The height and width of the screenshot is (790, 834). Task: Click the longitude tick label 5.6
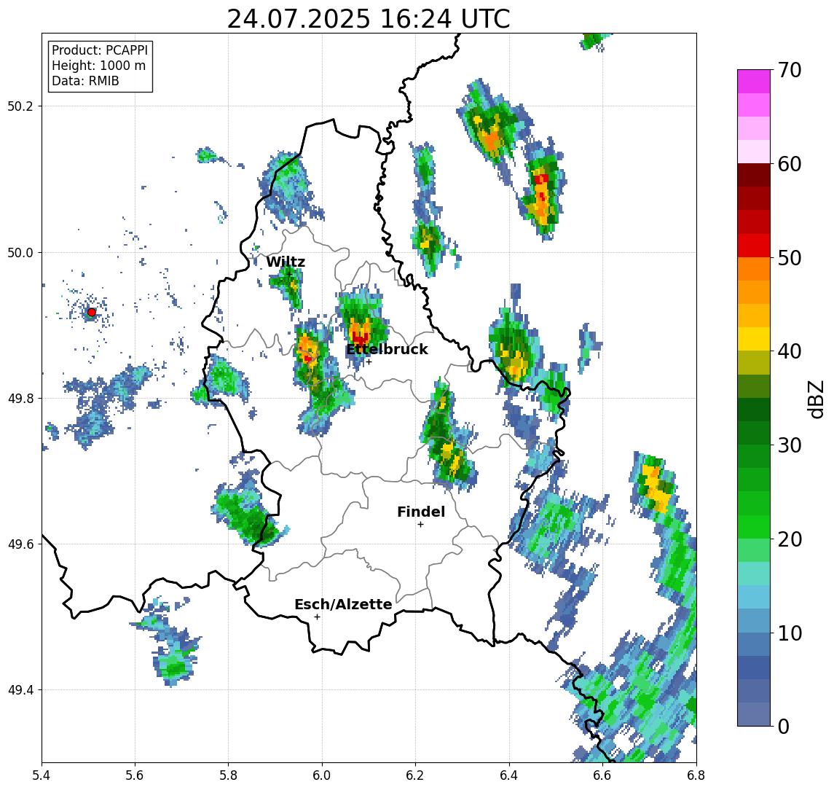(135, 775)
